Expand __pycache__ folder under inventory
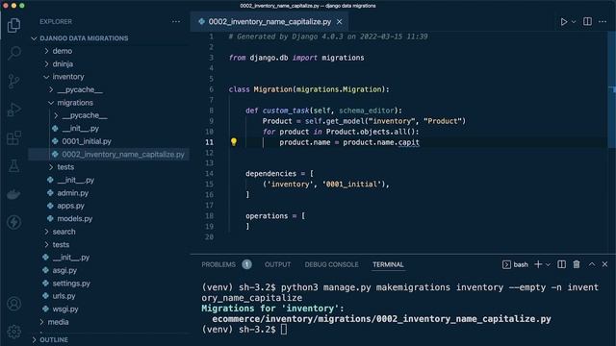Screen dimensions: 616x346 click(80, 89)
